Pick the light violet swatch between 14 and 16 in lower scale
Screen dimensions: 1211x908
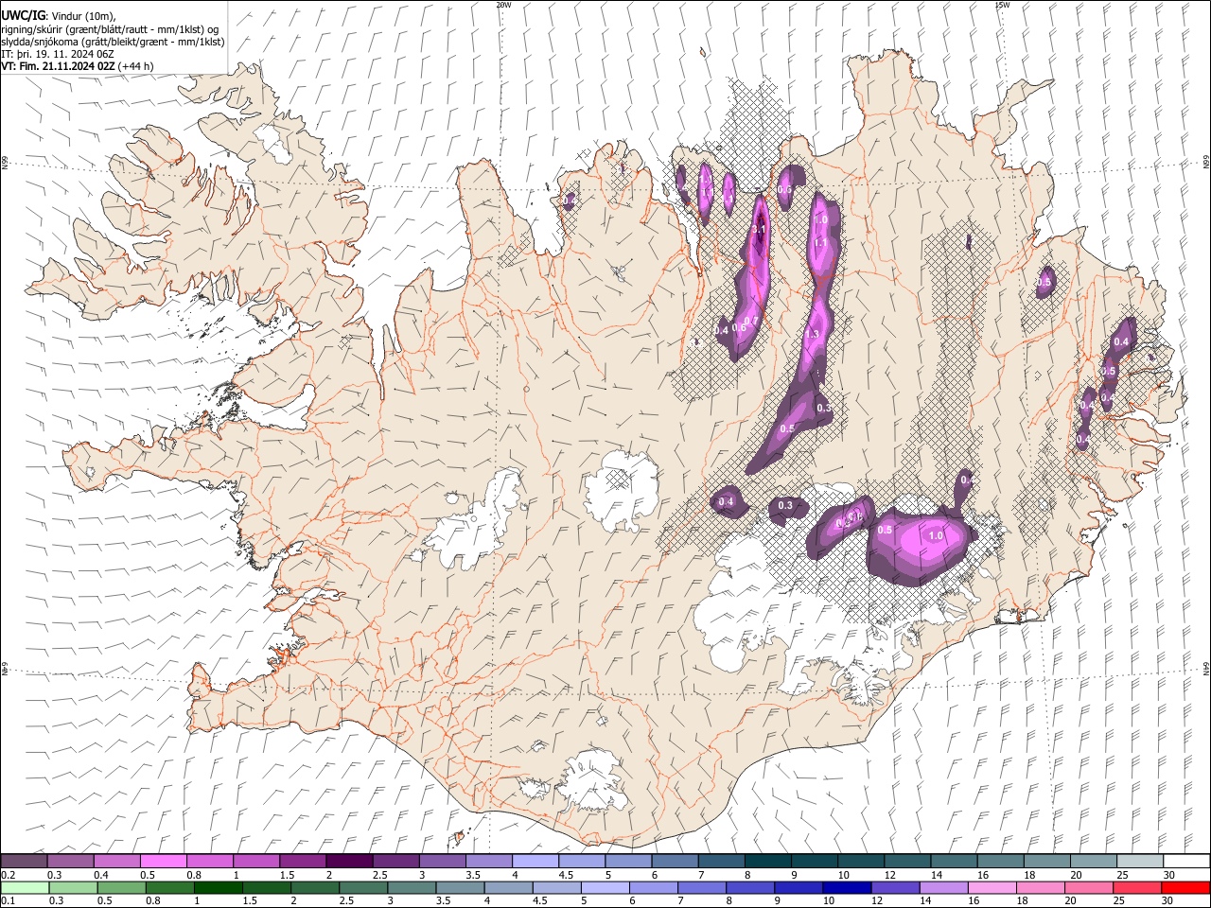coord(943,887)
